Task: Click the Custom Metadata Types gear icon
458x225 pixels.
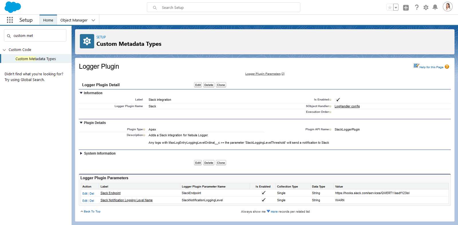Action: (87, 41)
